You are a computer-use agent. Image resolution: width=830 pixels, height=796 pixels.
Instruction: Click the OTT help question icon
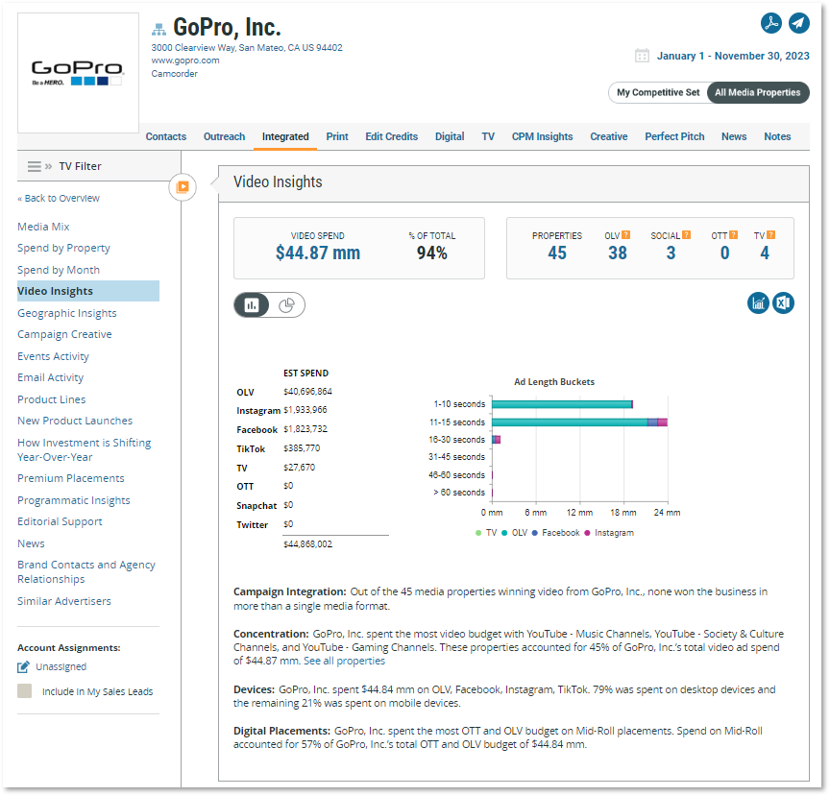(733, 235)
